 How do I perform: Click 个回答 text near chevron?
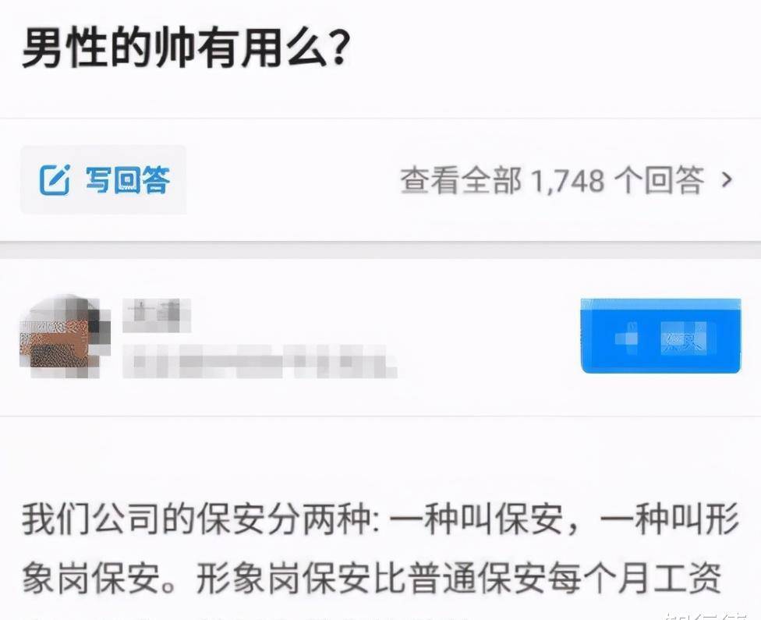tap(659, 180)
